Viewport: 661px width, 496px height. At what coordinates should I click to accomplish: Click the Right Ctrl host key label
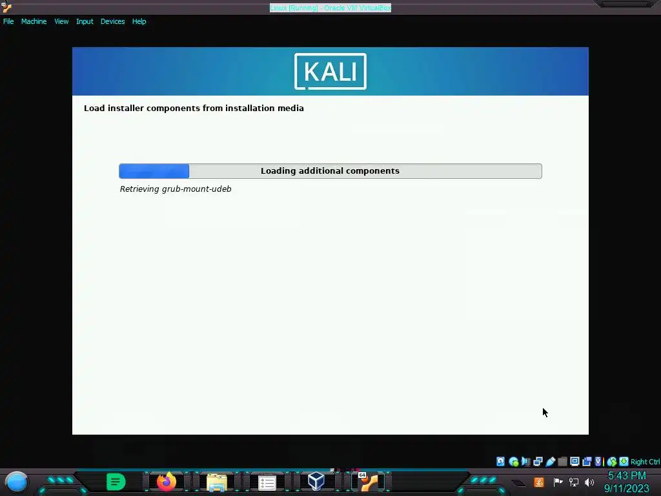coord(645,462)
